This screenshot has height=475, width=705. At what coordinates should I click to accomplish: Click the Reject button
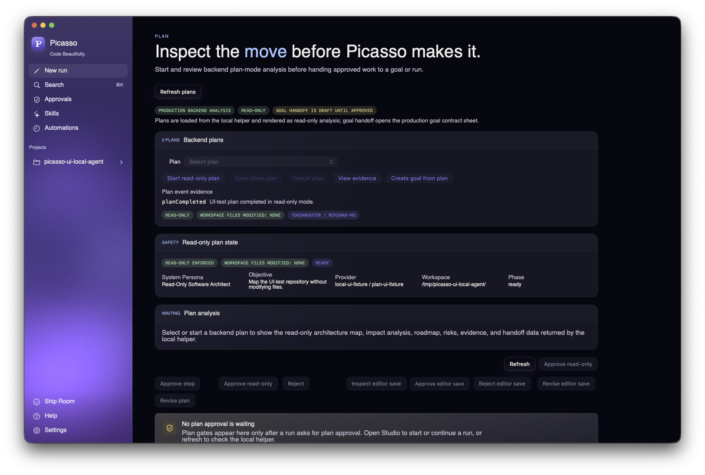pyautogui.click(x=296, y=383)
